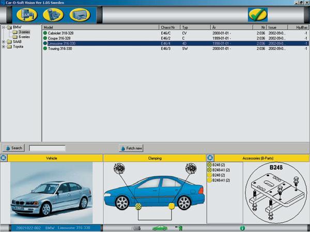Image resolution: width=310 pixels, height=232 pixels.
Task: Sort by Model column header
Action: pyautogui.click(x=100, y=27)
